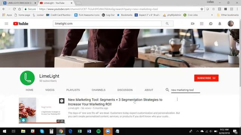
Task: Open the Cron Jobs bookmark
Action: point(191,15)
